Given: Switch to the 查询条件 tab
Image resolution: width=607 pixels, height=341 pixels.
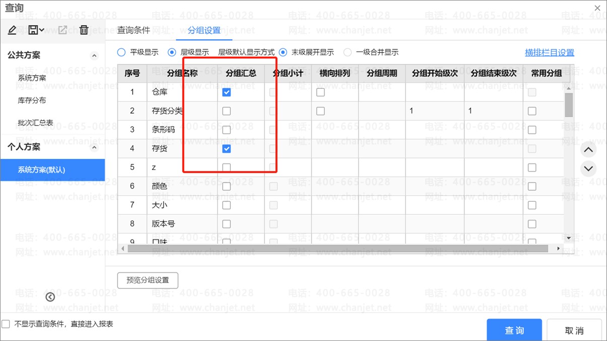Looking at the screenshot, I should click(133, 30).
